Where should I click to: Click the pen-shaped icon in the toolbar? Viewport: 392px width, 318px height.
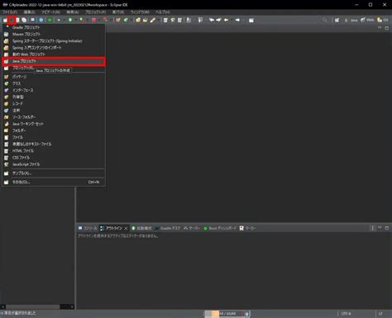[152, 20]
